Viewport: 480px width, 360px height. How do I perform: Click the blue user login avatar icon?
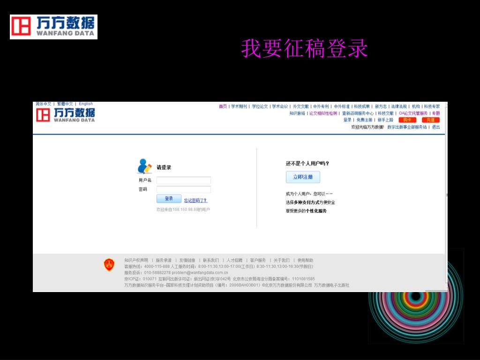tap(144, 166)
